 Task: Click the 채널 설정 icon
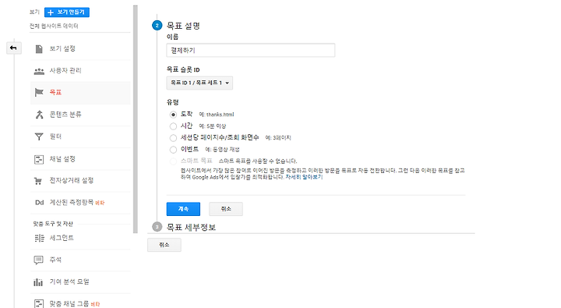point(39,159)
